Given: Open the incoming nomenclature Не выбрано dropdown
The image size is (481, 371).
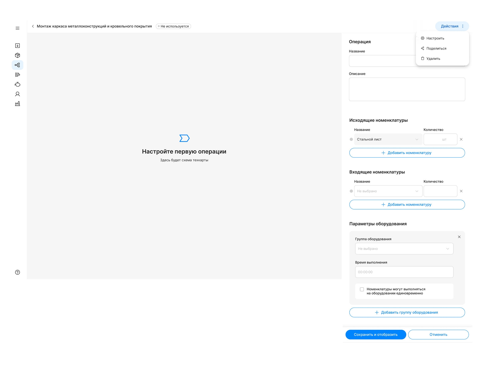Looking at the screenshot, I should click(388, 191).
